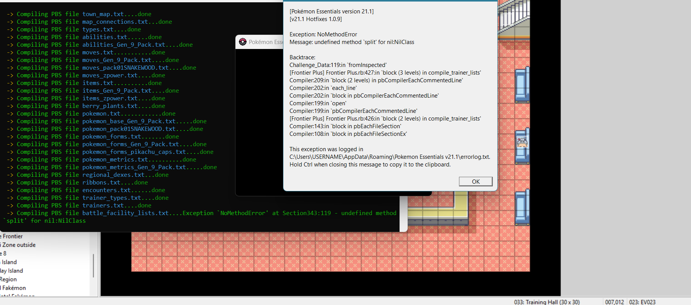The width and height of the screenshot is (691, 305).
Task: Click OK in the exception dialog
Action: click(x=475, y=181)
